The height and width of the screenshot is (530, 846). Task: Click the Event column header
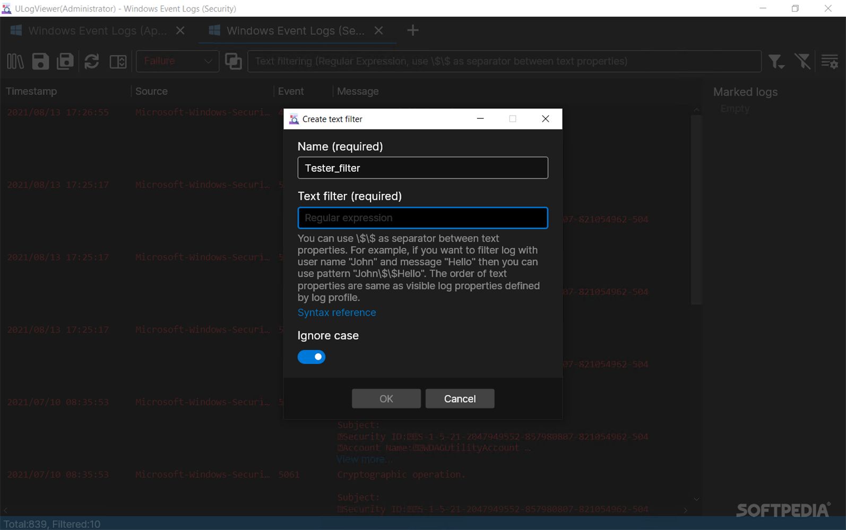[x=291, y=91]
